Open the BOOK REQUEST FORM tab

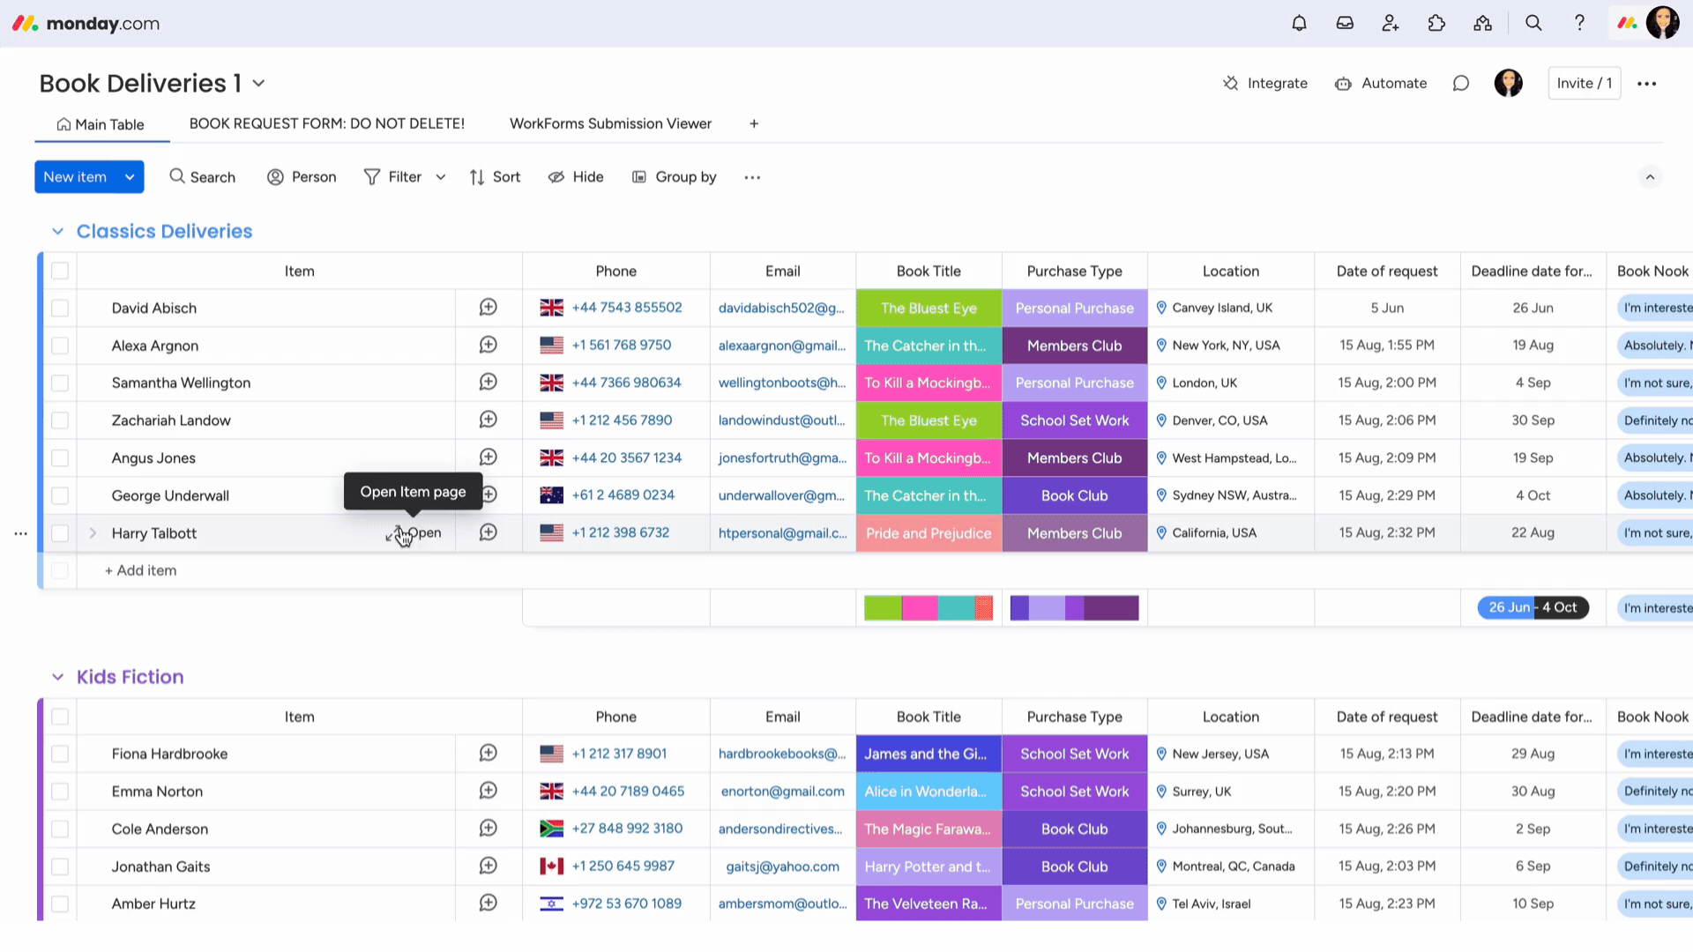click(327, 124)
